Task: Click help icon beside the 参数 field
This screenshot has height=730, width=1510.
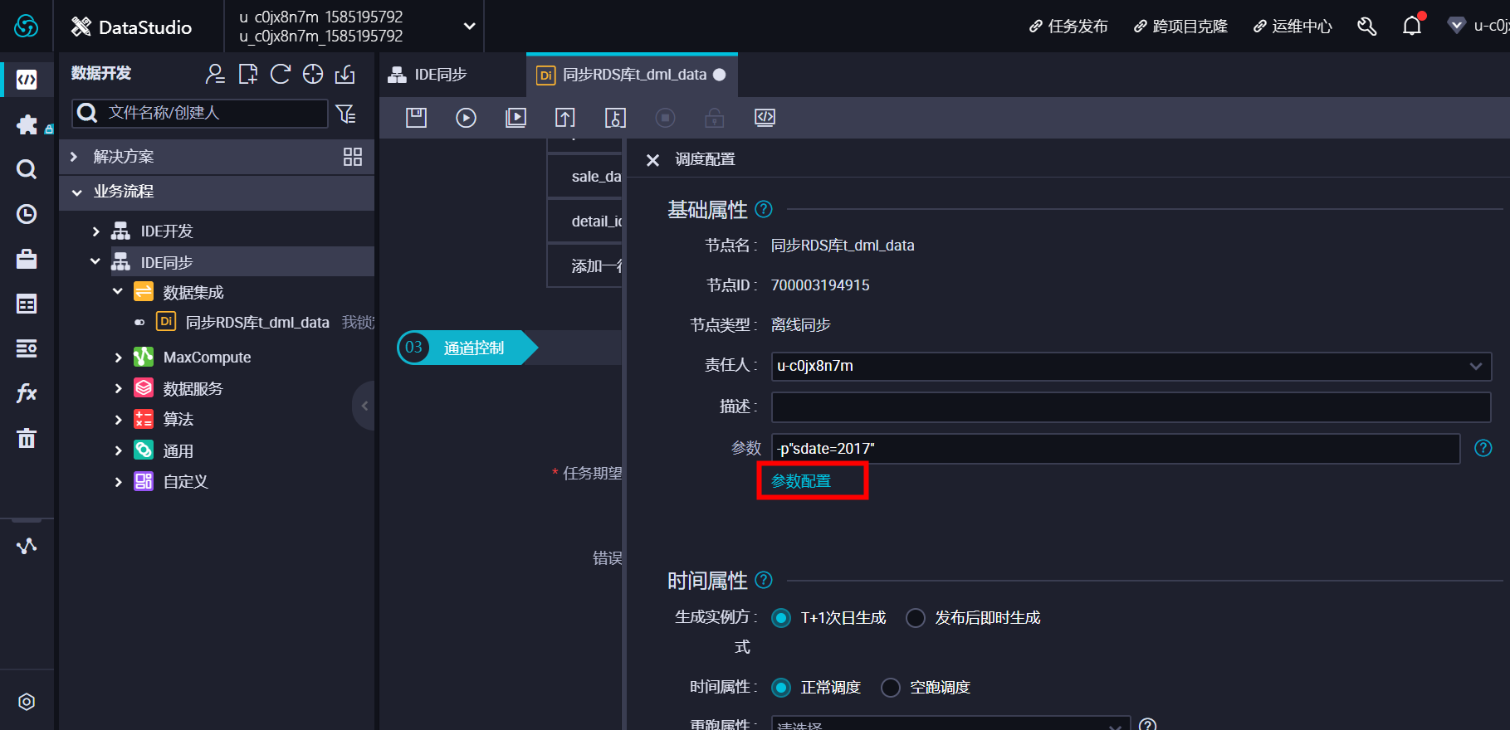Action: tap(1483, 448)
